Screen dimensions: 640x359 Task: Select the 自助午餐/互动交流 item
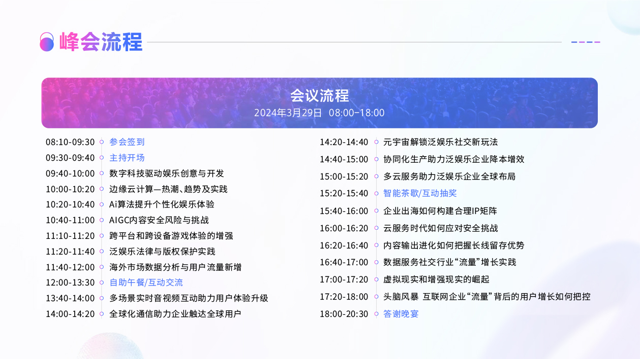[x=146, y=282]
